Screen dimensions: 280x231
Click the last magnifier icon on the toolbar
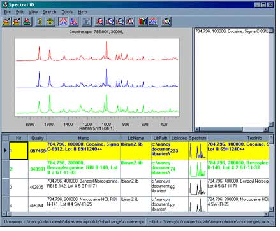point(166,22)
